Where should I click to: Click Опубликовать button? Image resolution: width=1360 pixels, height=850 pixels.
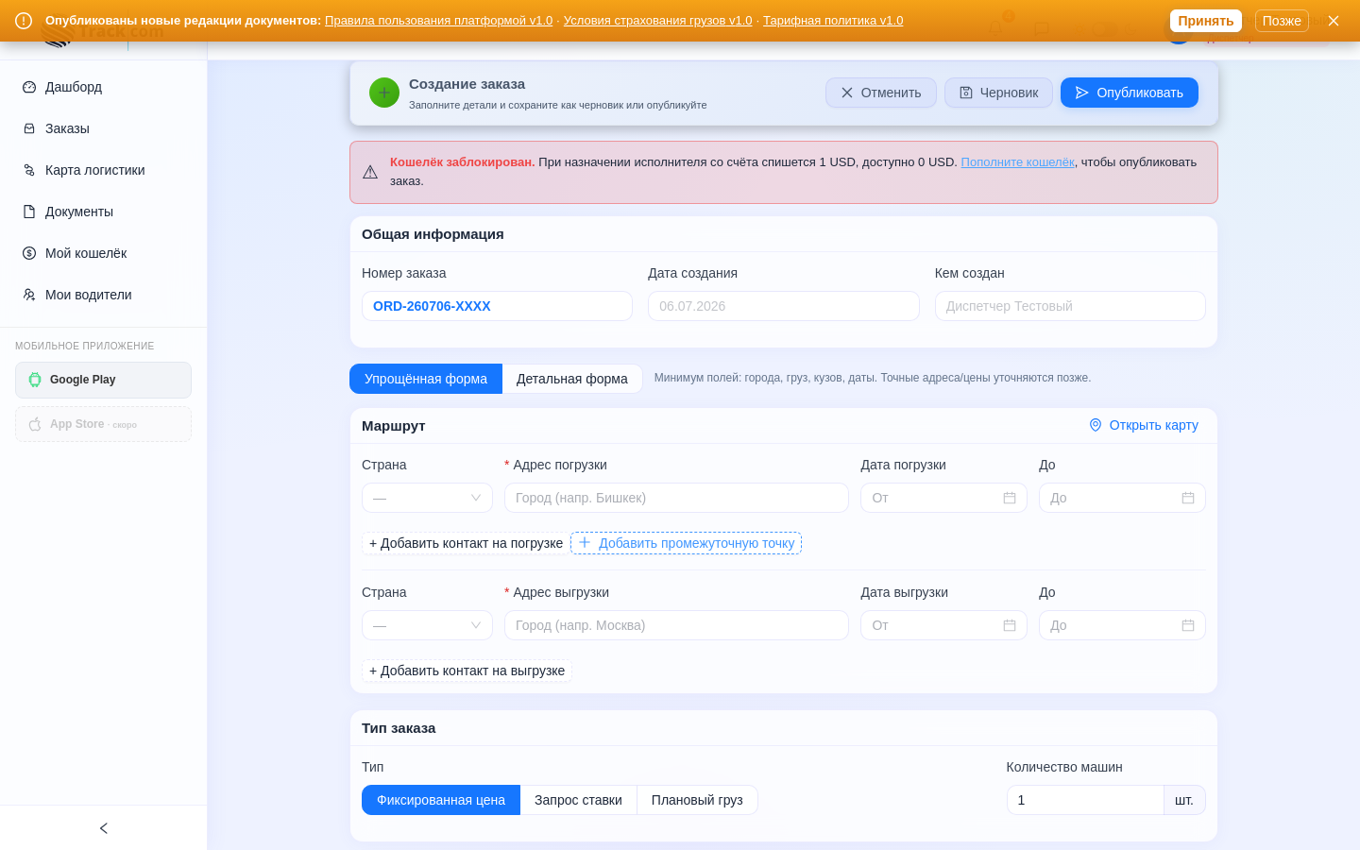1130,93
